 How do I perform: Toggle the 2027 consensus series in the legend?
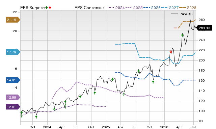pos(170,8)
